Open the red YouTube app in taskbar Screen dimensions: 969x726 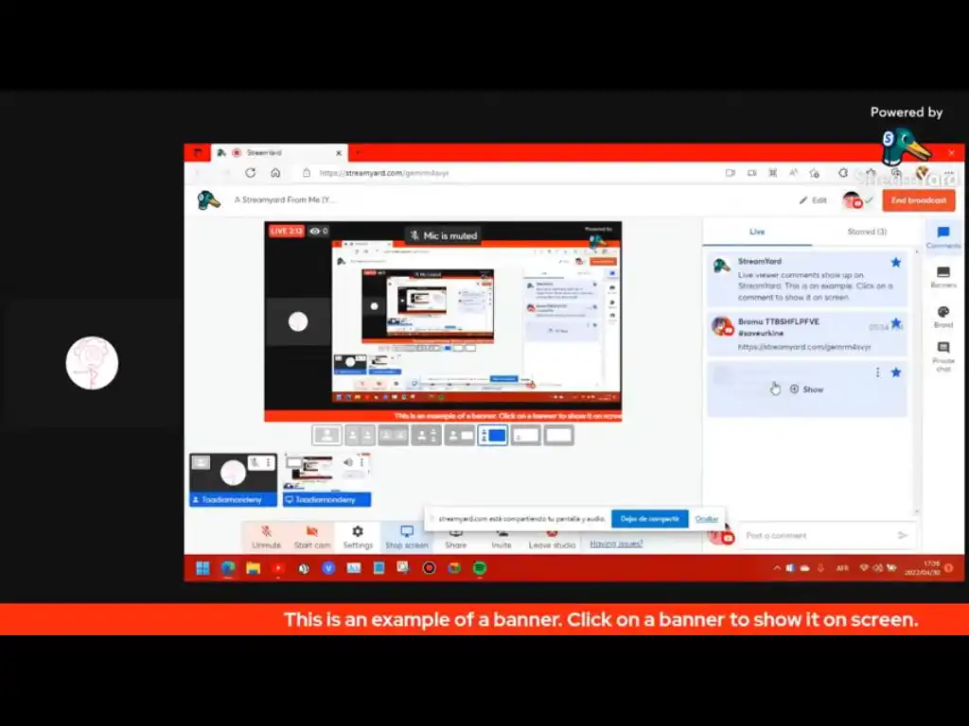278,568
